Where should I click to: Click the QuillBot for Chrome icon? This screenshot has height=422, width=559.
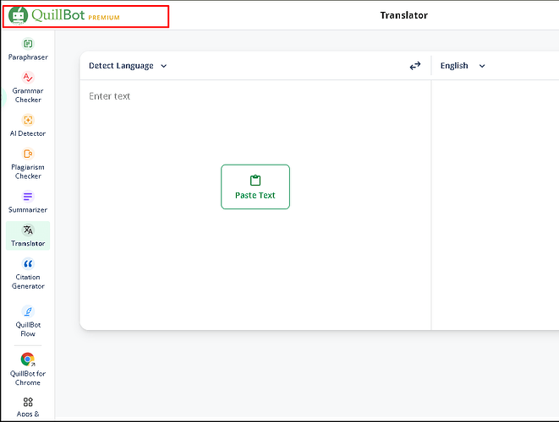click(28, 360)
